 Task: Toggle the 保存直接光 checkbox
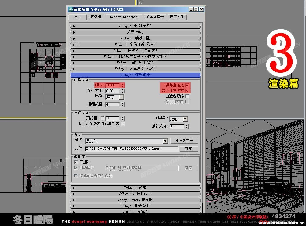(187, 85)
